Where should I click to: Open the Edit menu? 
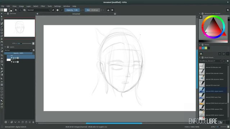click(x=8, y=6)
